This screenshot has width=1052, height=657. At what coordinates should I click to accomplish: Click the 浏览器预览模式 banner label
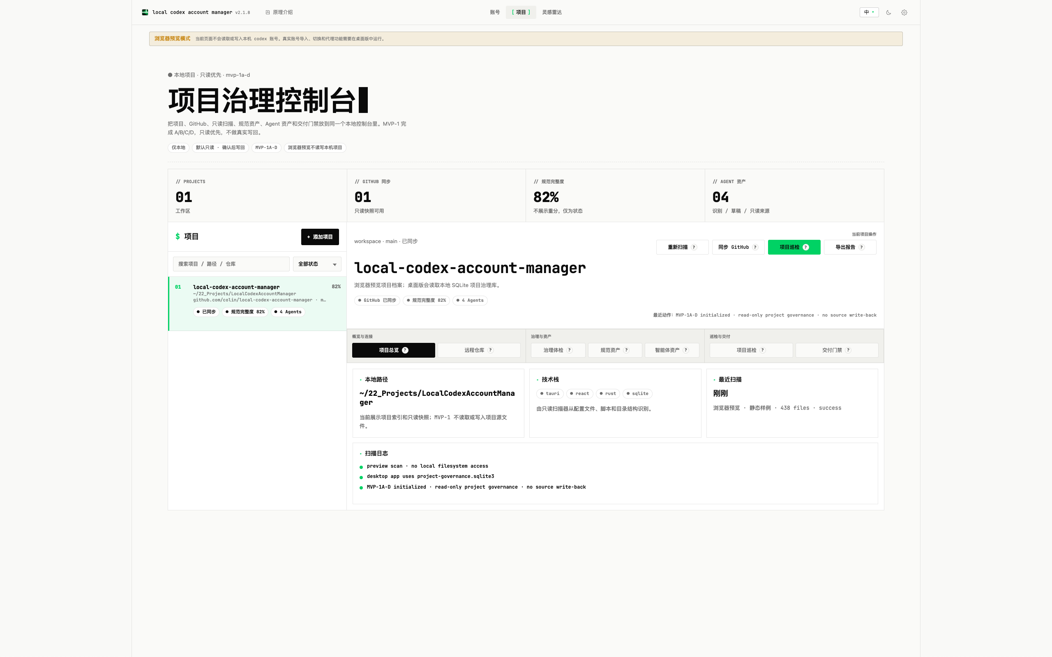click(x=172, y=39)
